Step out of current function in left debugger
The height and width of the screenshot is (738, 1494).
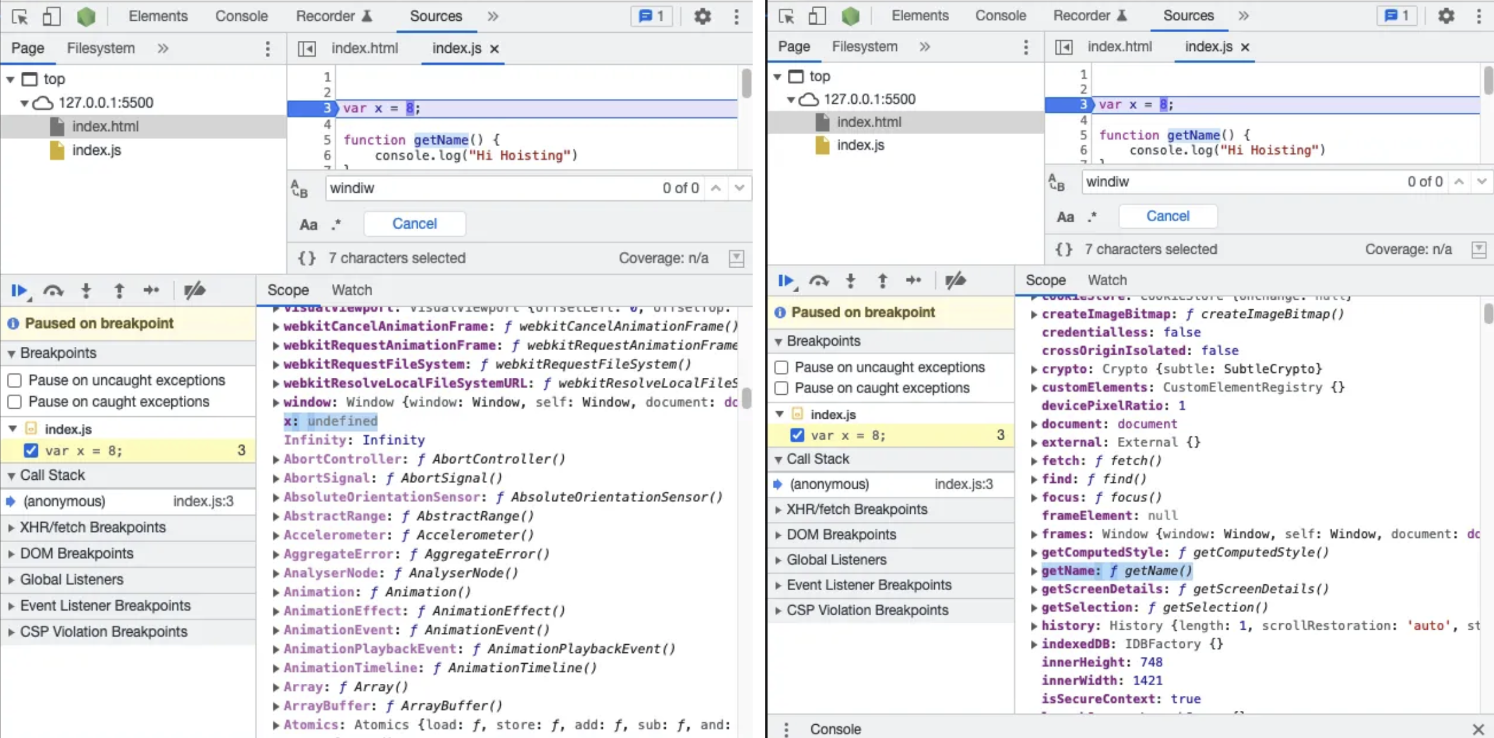(x=119, y=290)
